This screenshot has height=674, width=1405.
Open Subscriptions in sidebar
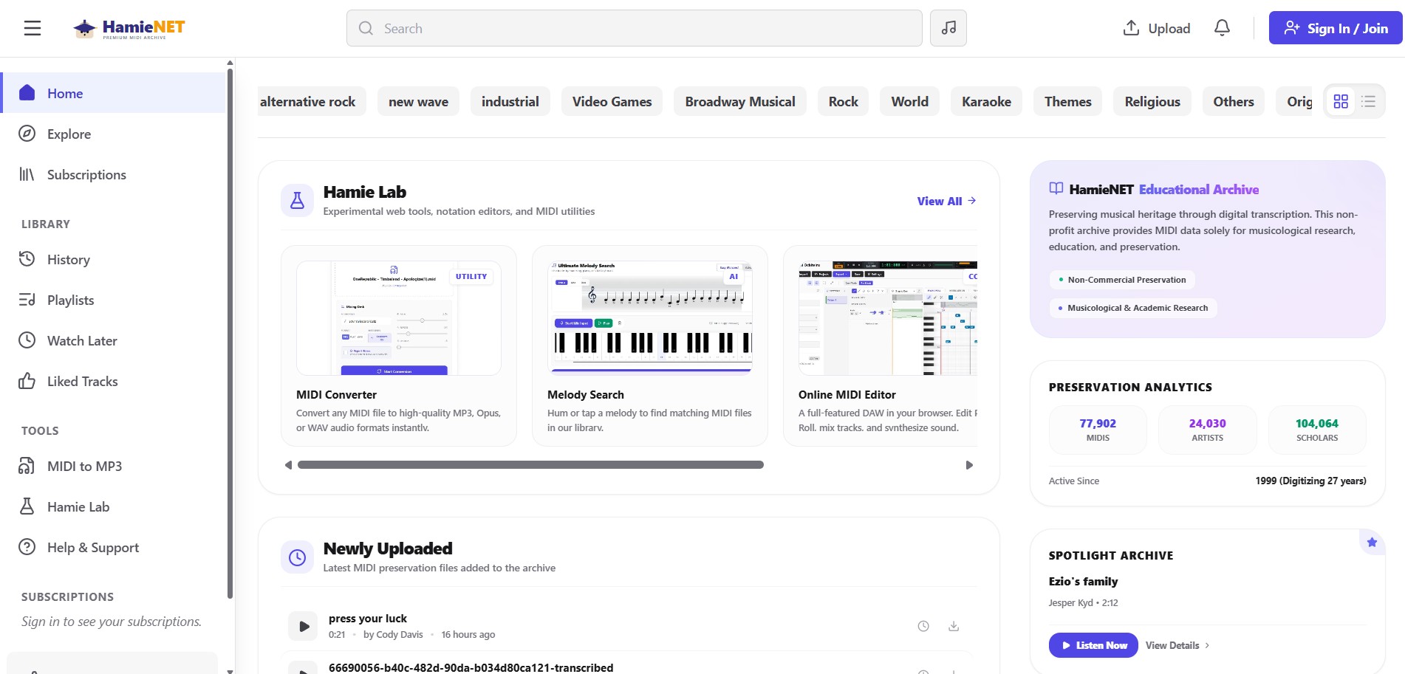coord(114,174)
